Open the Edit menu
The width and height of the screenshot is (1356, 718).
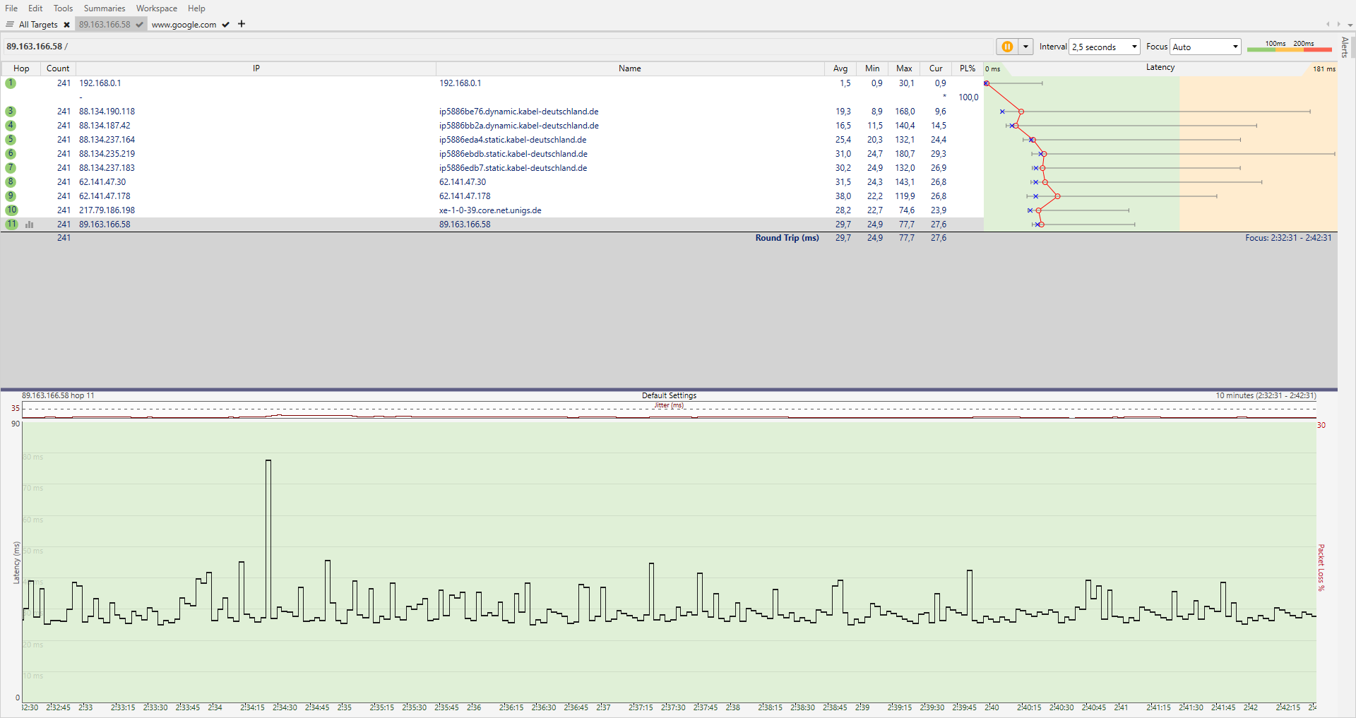(x=35, y=8)
